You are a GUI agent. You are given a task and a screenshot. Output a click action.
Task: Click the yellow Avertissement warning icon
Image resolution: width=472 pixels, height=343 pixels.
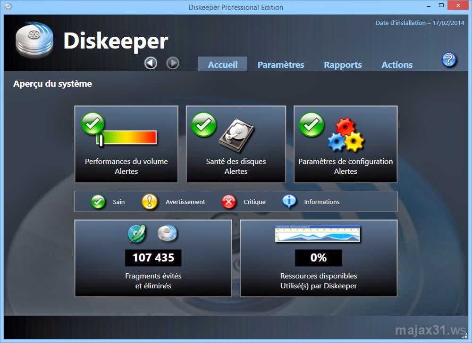pyautogui.click(x=150, y=202)
